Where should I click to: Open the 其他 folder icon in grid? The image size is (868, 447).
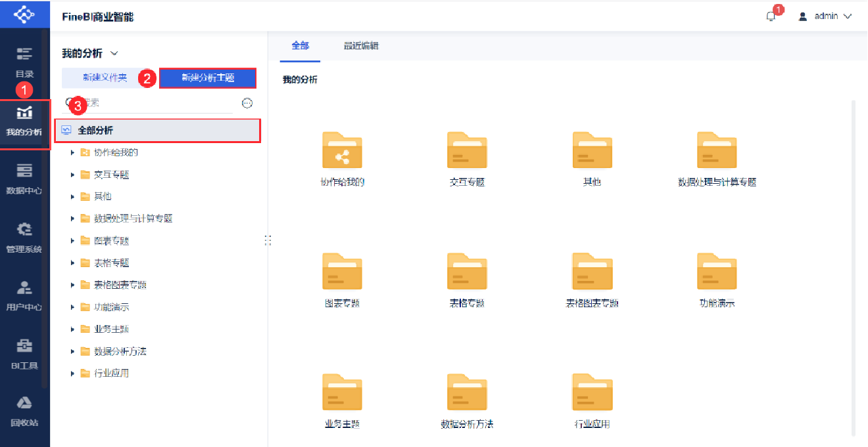[x=592, y=150]
